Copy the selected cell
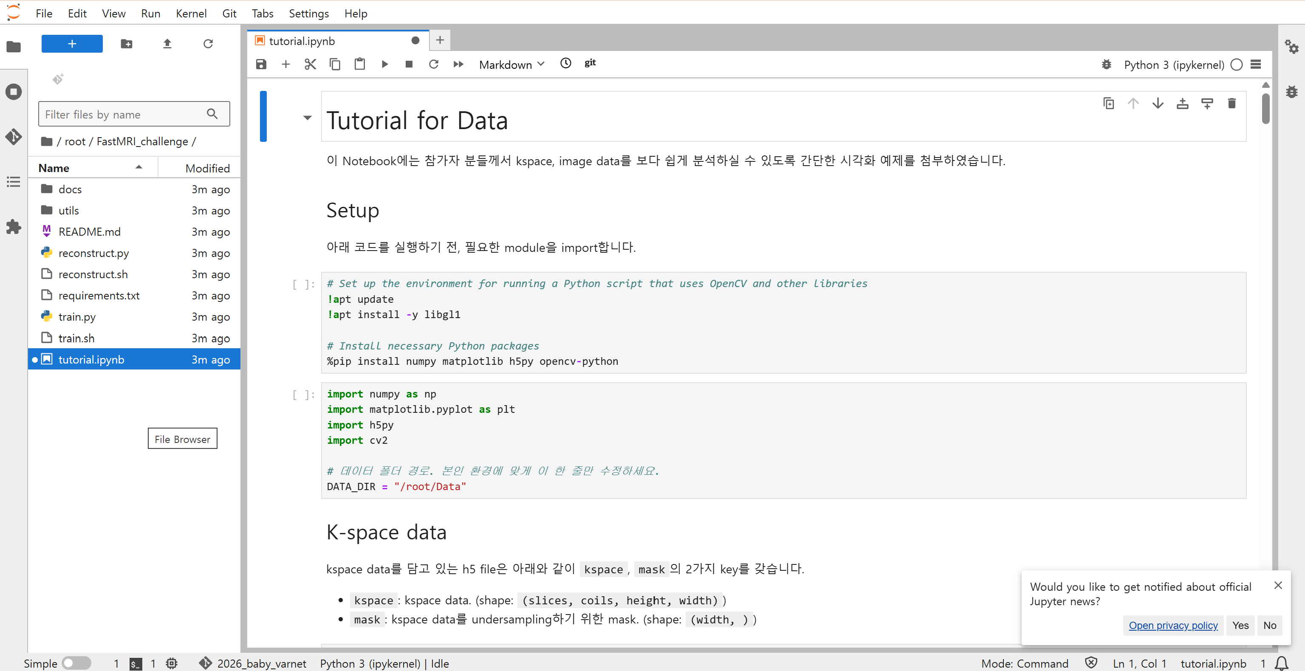1305x671 pixels. (335, 64)
